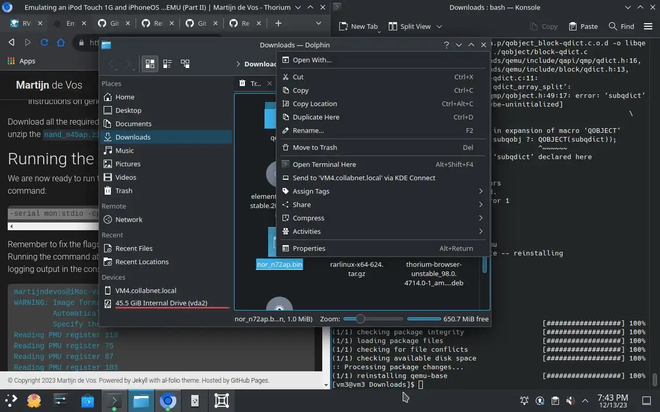Close the Em browser tab
660x412 pixels.
(x=84, y=23)
